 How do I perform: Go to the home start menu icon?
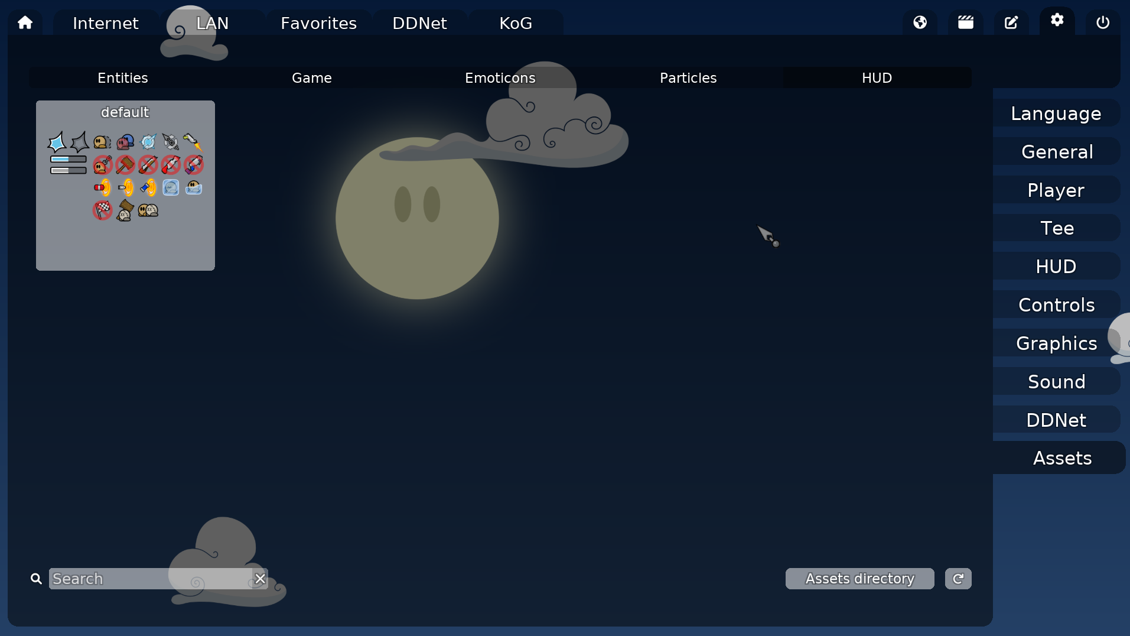25,22
